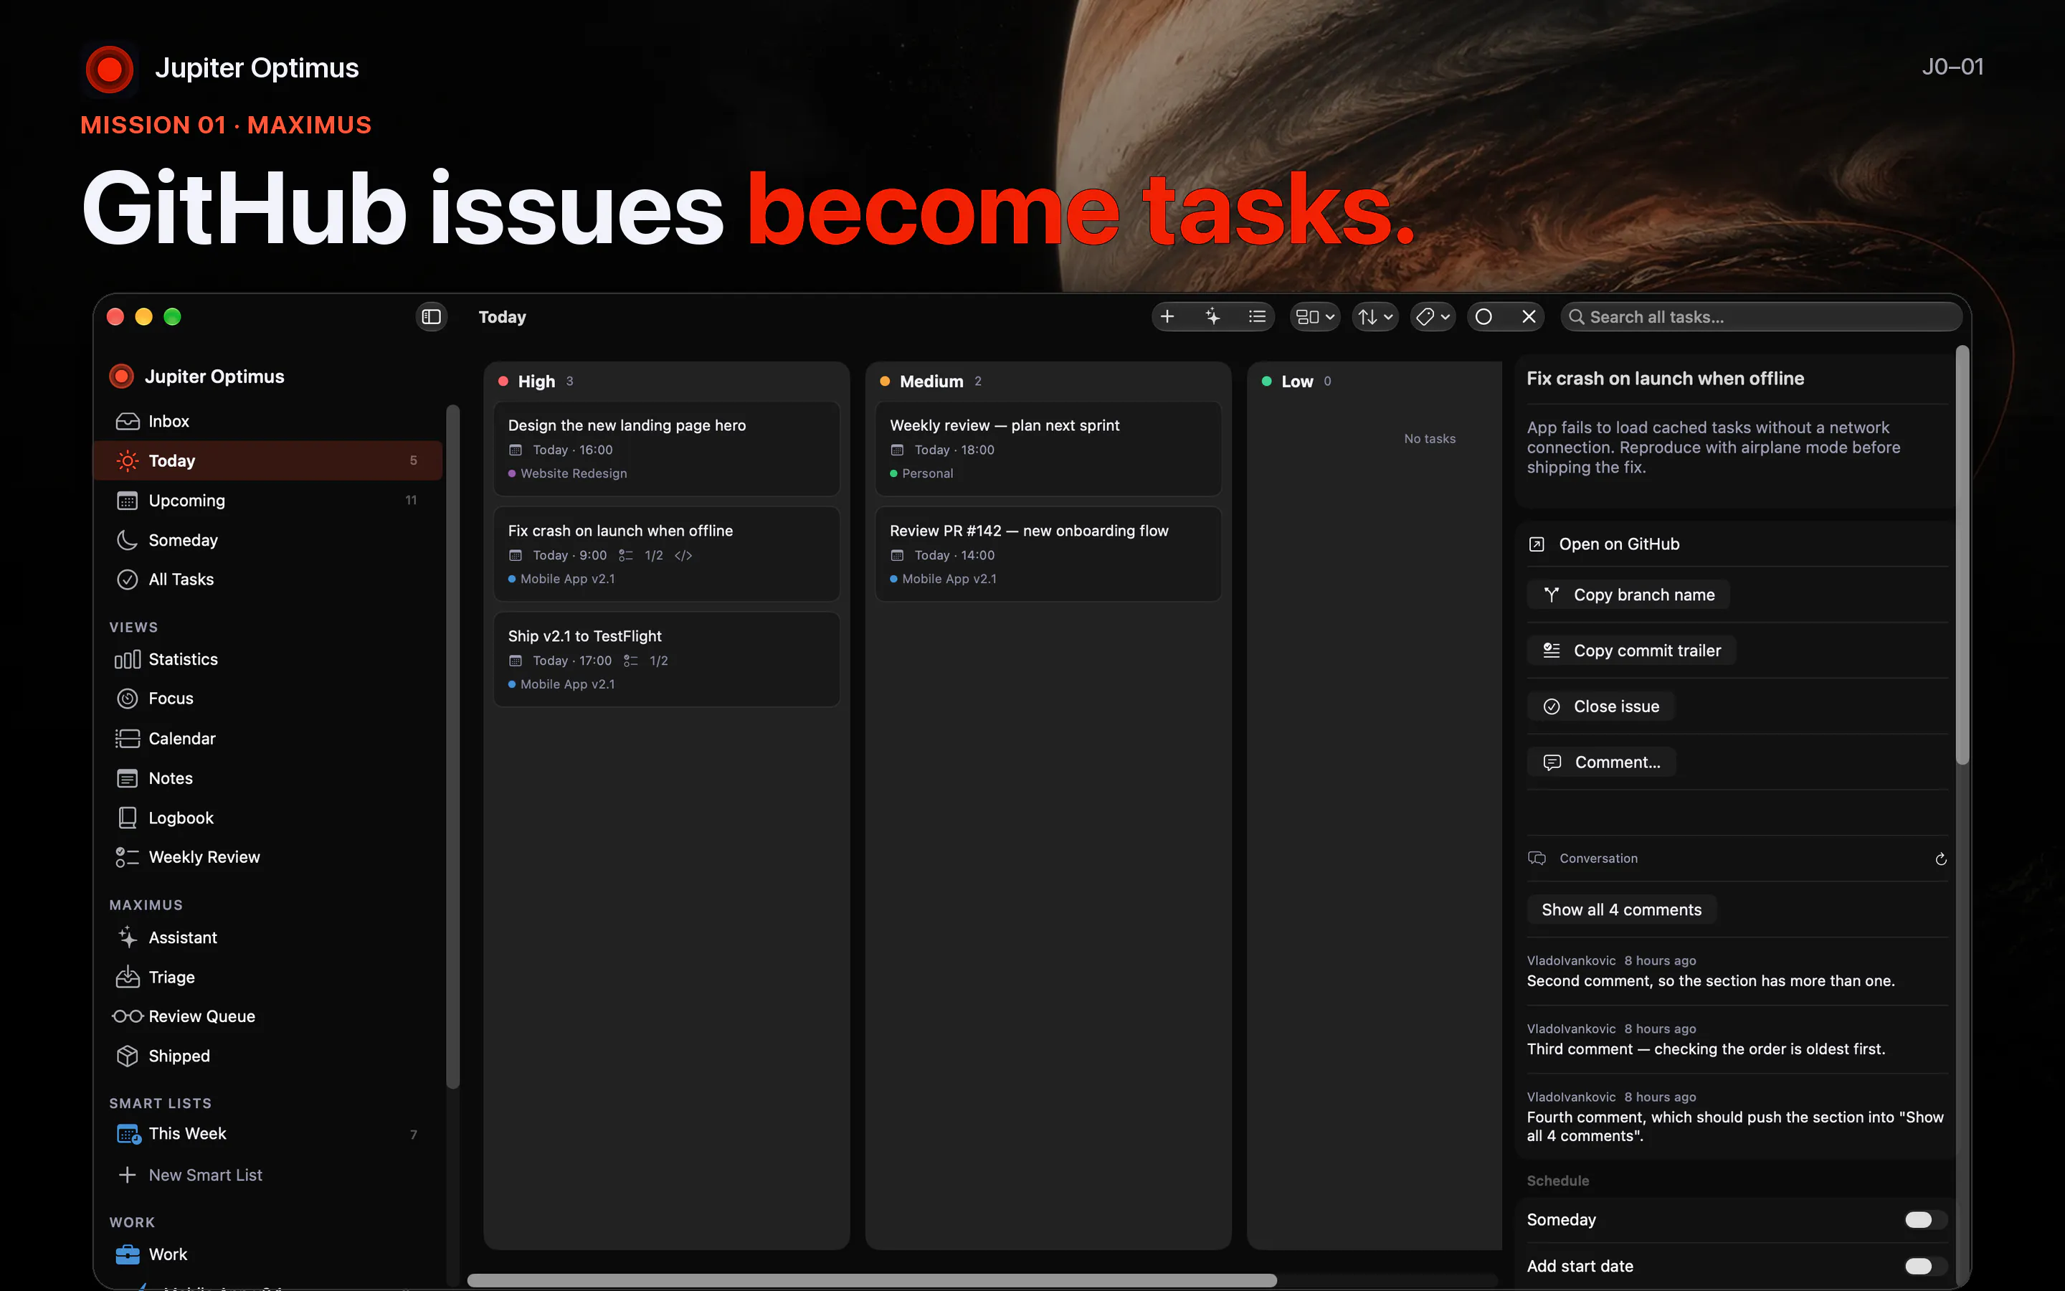The image size is (2065, 1291).
Task: Select Weekly review plan next sprint card
Action: click(x=1048, y=449)
